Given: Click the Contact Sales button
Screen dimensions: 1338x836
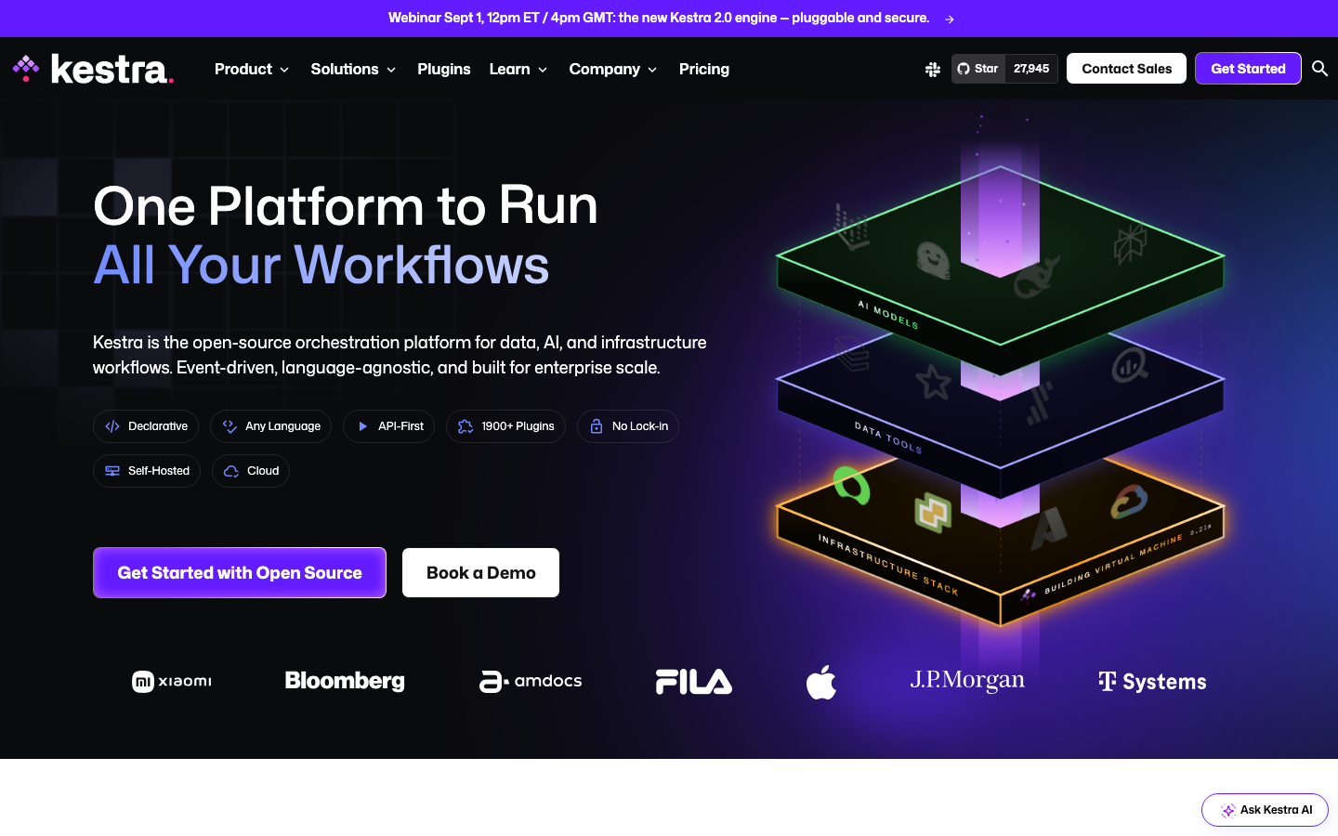Looking at the screenshot, I should [1126, 69].
